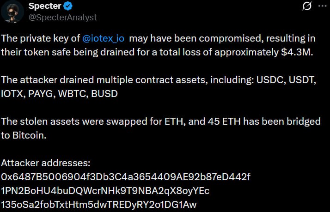This screenshot has width=330, height=212.
Task: Click the "Attacker addresses:" label
Action: pos(45,163)
